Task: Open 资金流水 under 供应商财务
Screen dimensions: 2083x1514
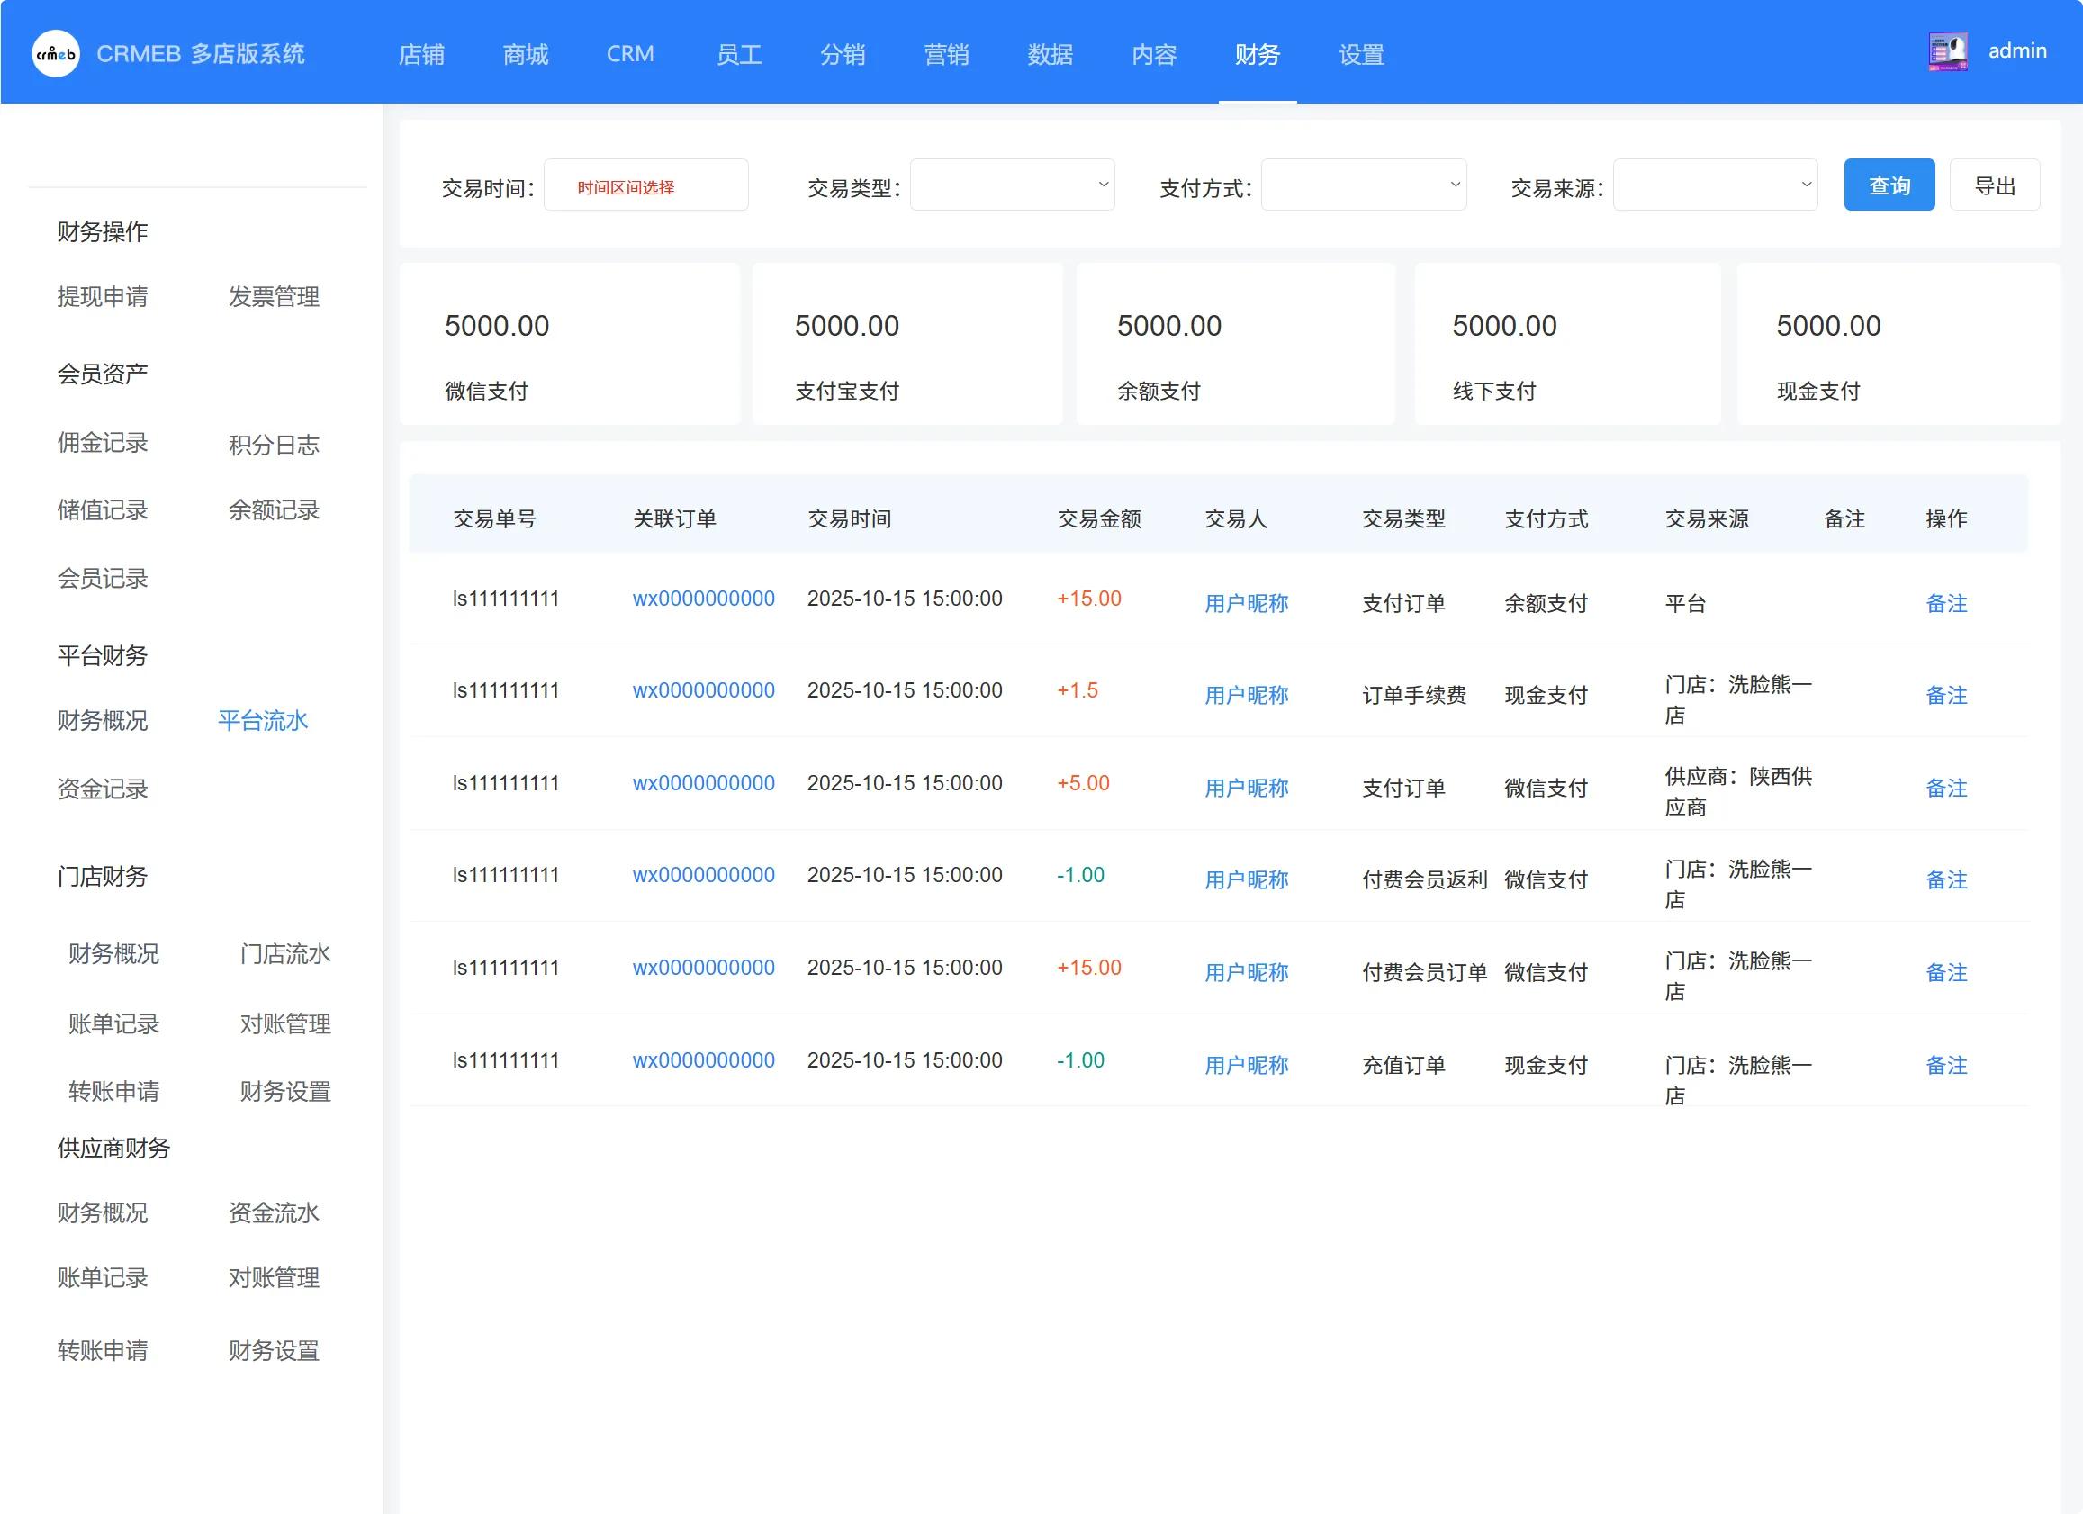Action: (274, 1212)
